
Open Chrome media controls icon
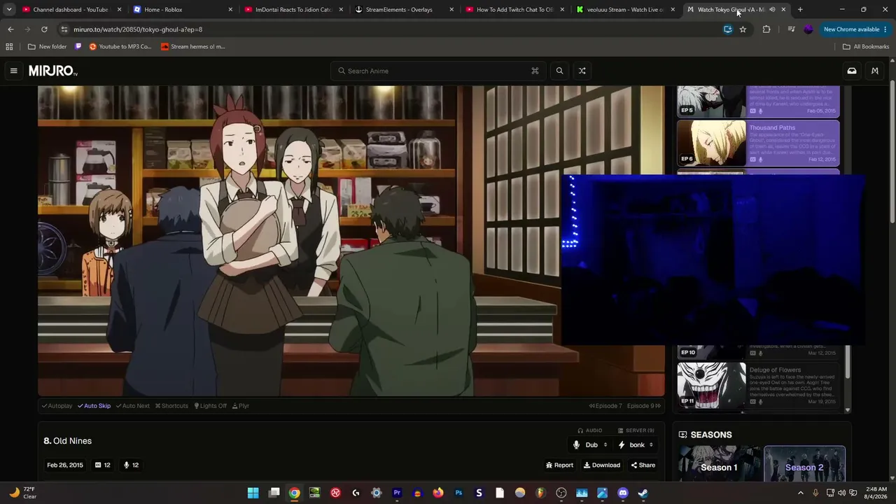coord(791,29)
